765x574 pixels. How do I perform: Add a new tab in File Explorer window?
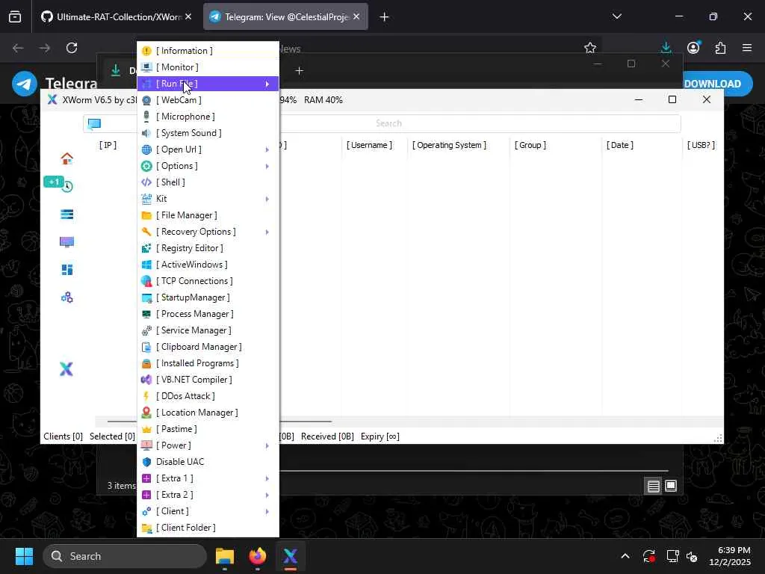(300, 71)
